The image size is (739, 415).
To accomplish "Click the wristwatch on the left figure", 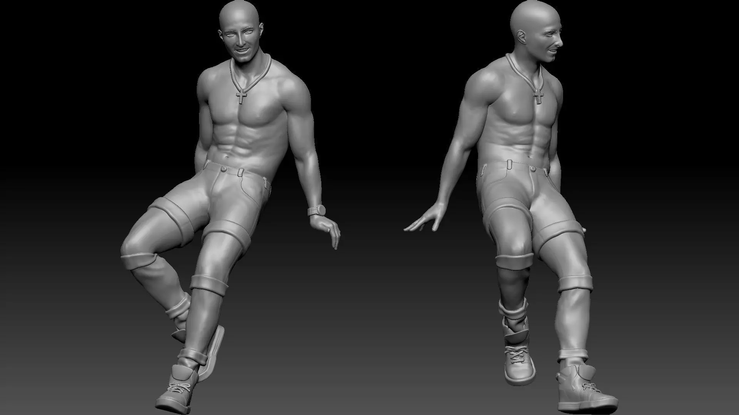I will [x=316, y=211].
